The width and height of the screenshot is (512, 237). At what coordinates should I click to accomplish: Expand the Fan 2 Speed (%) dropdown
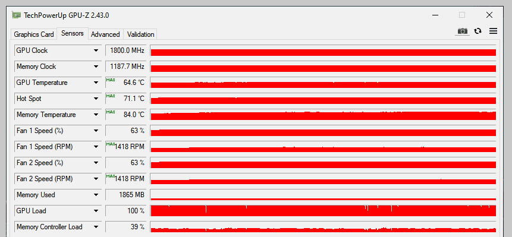click(x=96, y=163)
